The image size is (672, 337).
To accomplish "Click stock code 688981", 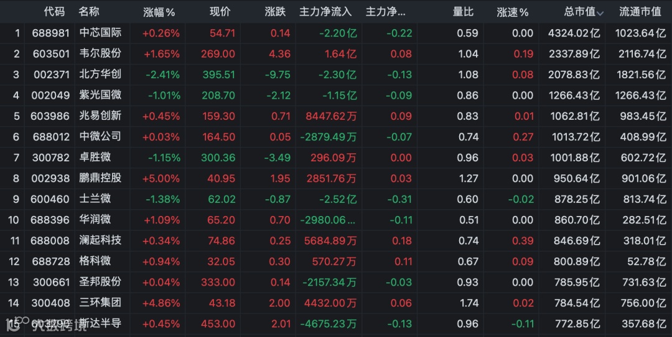I will [x=50, y=33].
